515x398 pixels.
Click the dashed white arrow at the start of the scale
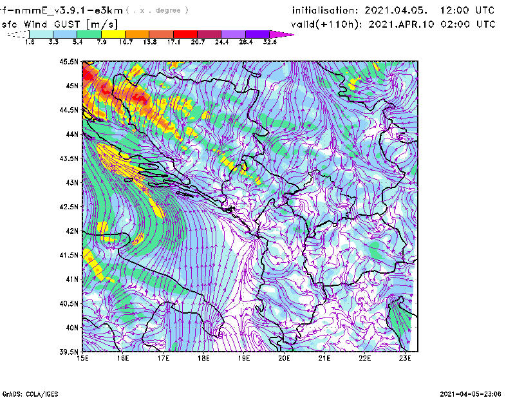(18, 34)
